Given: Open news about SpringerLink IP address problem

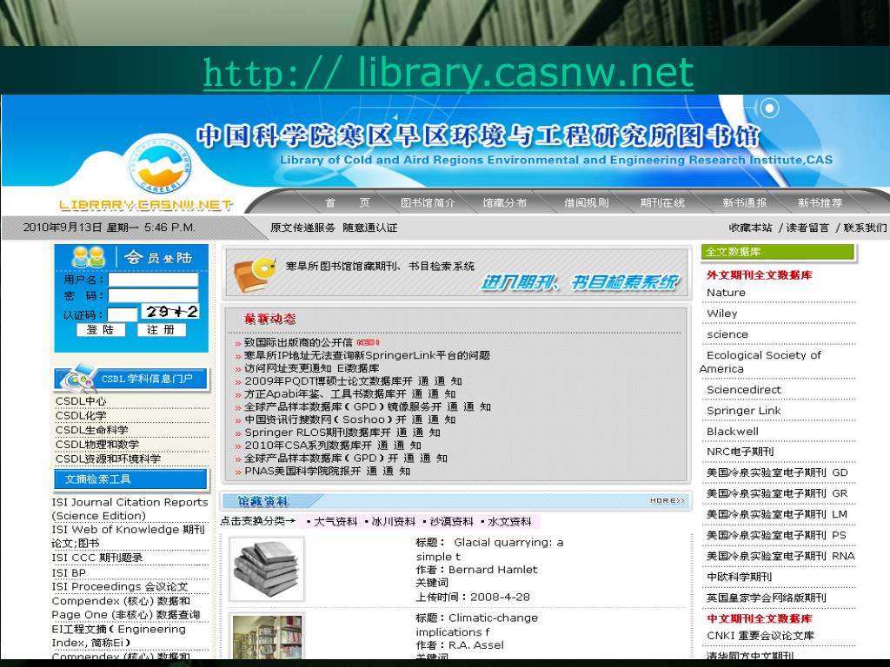Looking at the screenshot, I should [x=367, y=355].
